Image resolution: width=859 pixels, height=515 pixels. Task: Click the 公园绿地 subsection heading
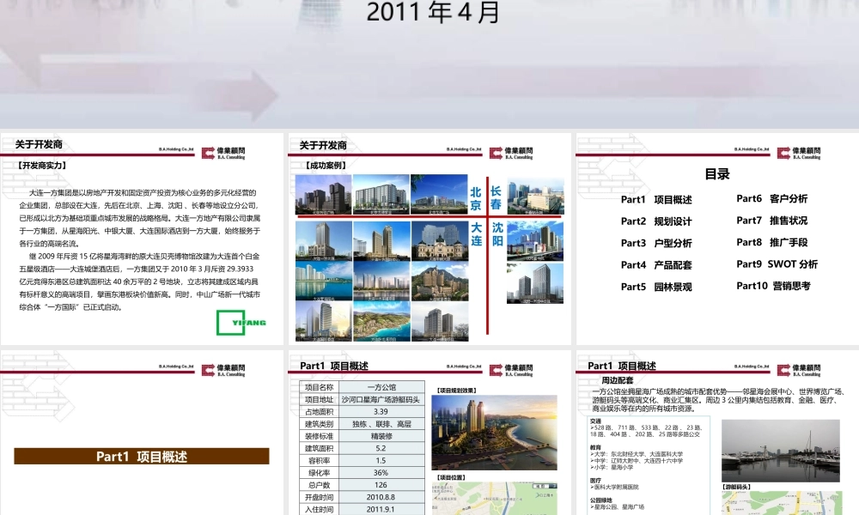click(601, 500)
